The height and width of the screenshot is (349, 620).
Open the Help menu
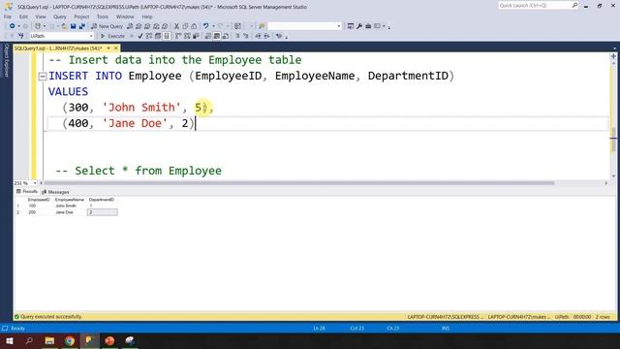click(147, 16)
